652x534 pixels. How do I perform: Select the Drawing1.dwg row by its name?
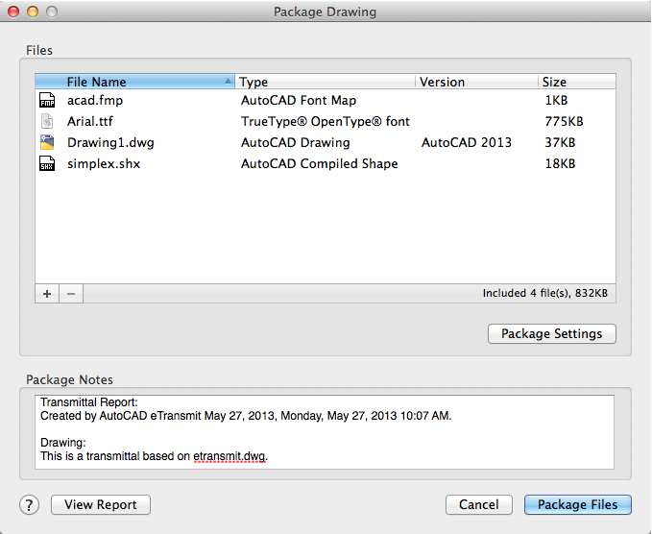pos(110,143)
